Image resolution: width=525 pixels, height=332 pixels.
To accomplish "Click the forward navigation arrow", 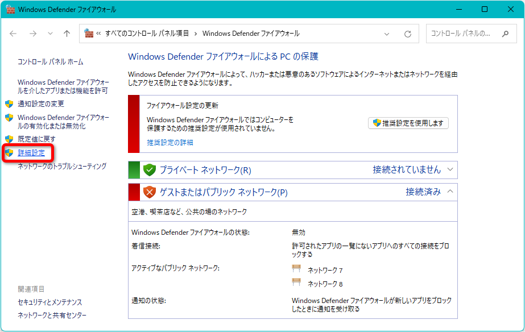I will [x=33, y=34].
